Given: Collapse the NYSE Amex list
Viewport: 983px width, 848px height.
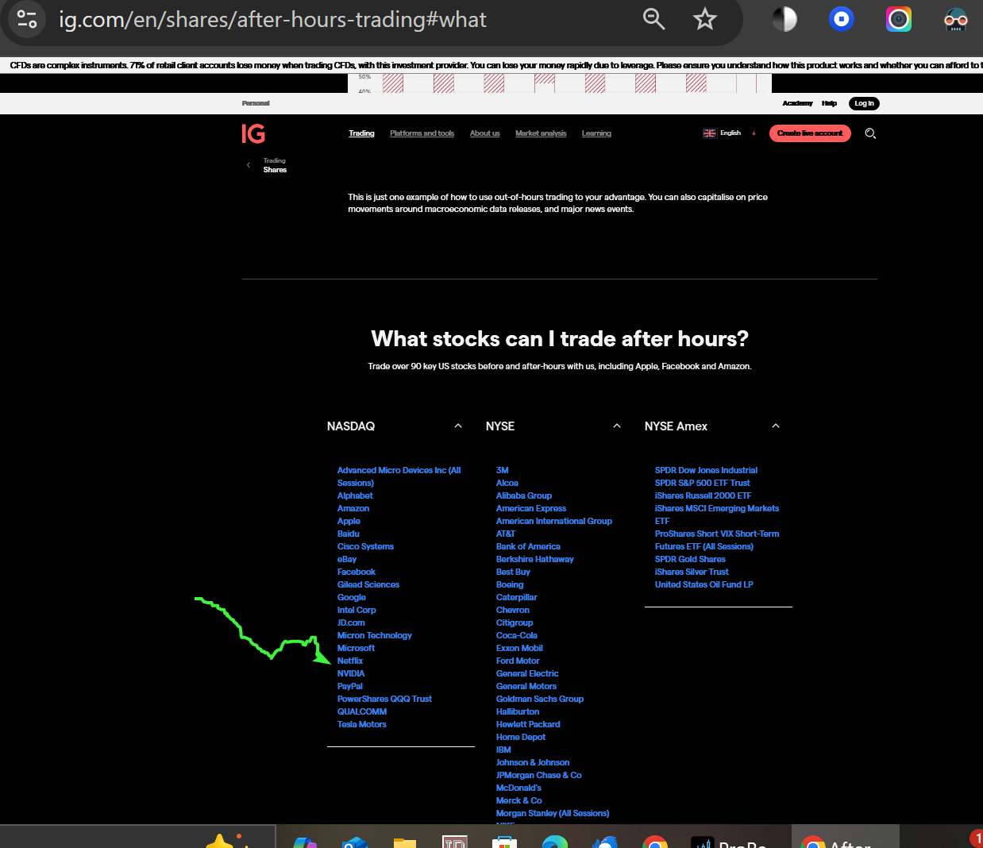Looking at the screenshot, I should point(776,426).
